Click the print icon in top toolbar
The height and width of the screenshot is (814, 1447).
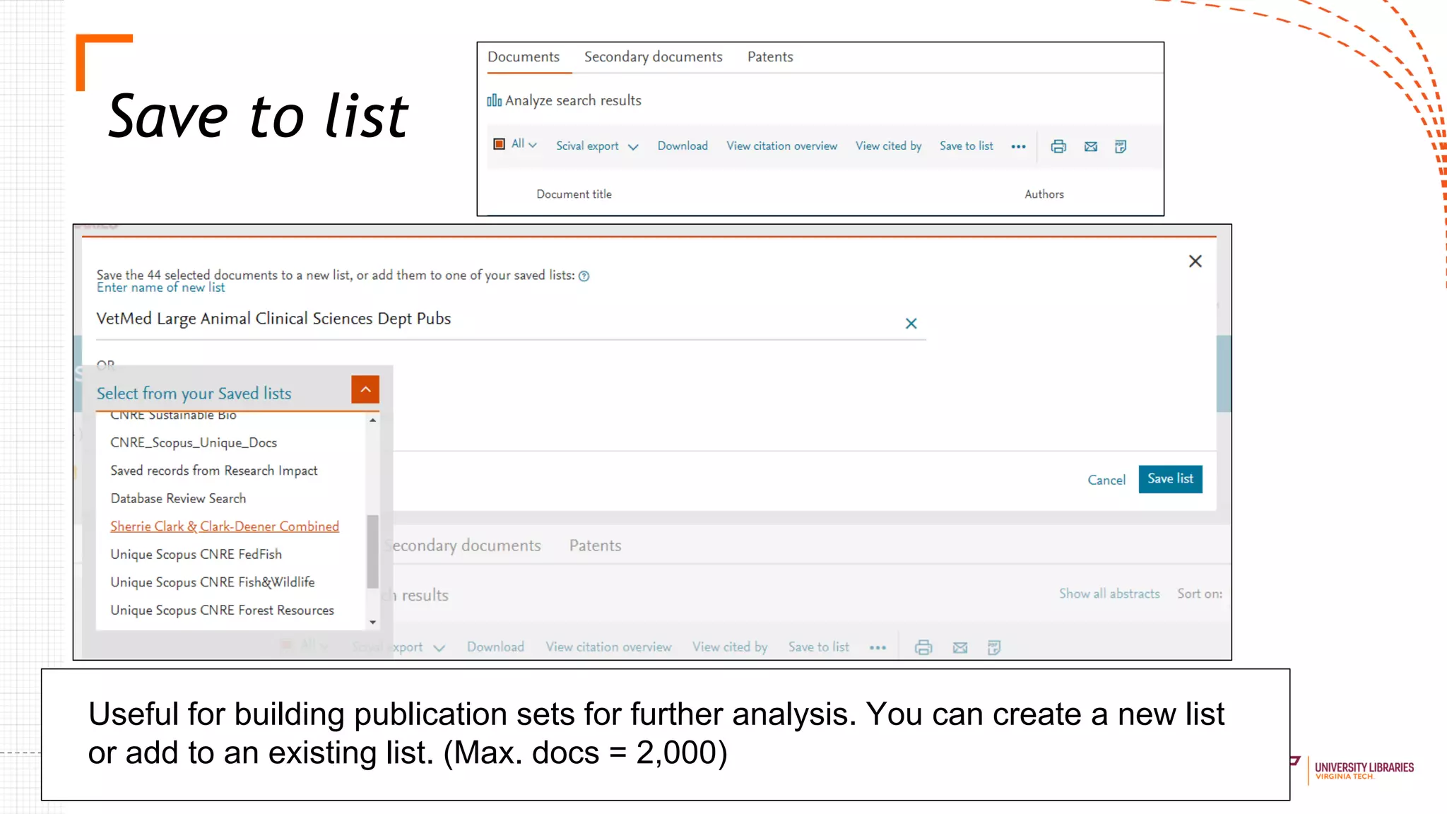(x=1058, y=146)
